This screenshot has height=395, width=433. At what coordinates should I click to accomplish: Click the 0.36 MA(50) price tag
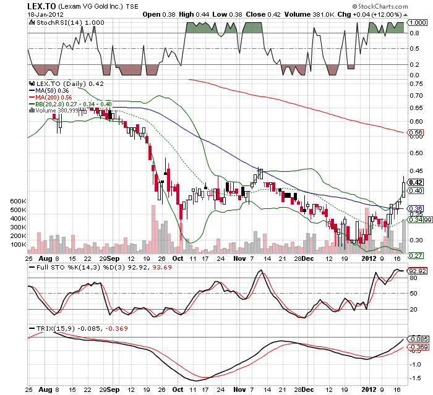(416, 209)
